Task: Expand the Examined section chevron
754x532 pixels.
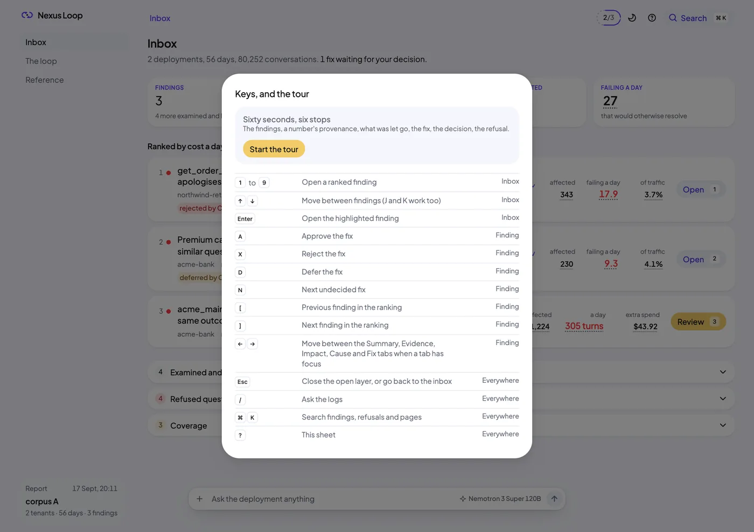Action: click(x=723, y=372)
